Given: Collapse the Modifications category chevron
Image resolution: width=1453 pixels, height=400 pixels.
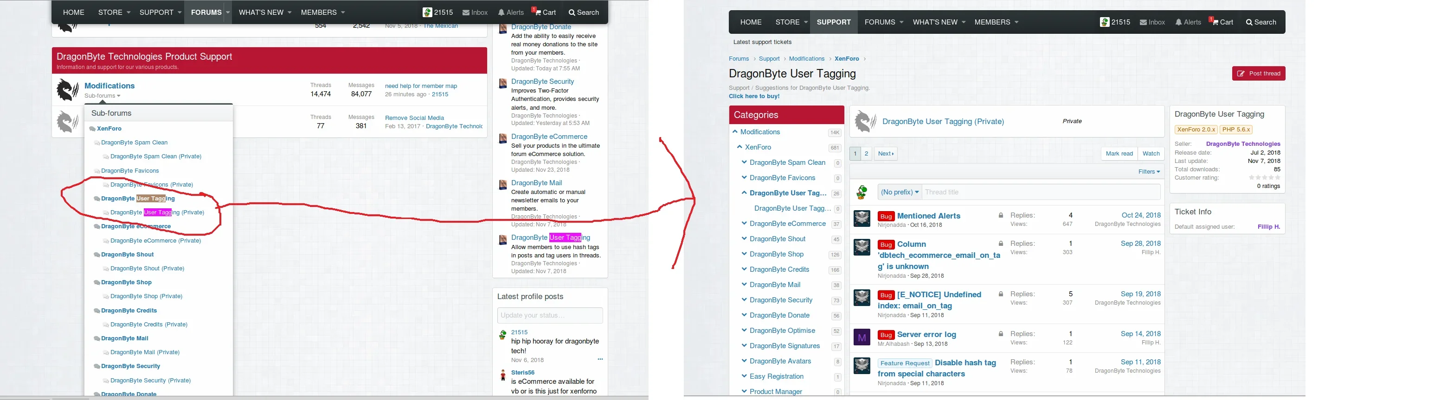Looking at the screenshot, I should pos(735,131).
